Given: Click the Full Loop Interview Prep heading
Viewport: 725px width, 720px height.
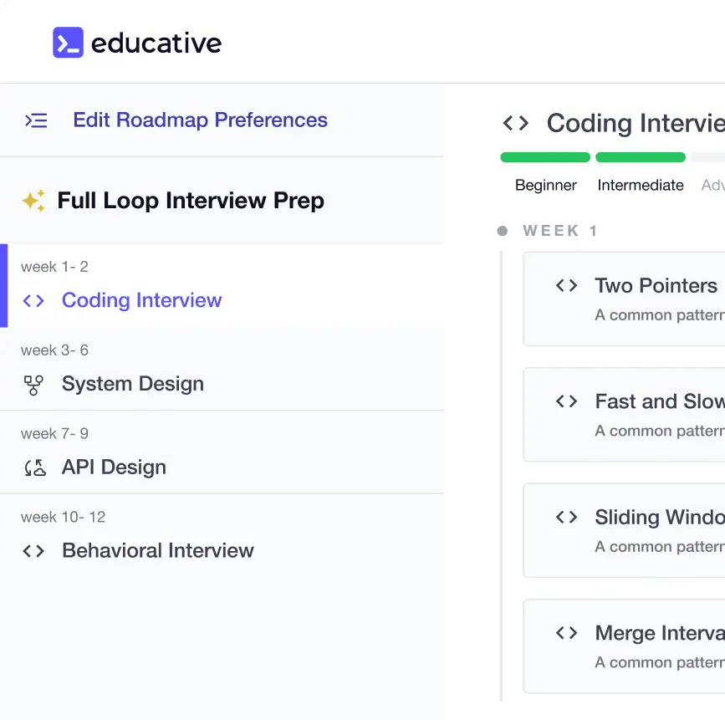Looking at the screenshot, I should [x=191, y=201].
